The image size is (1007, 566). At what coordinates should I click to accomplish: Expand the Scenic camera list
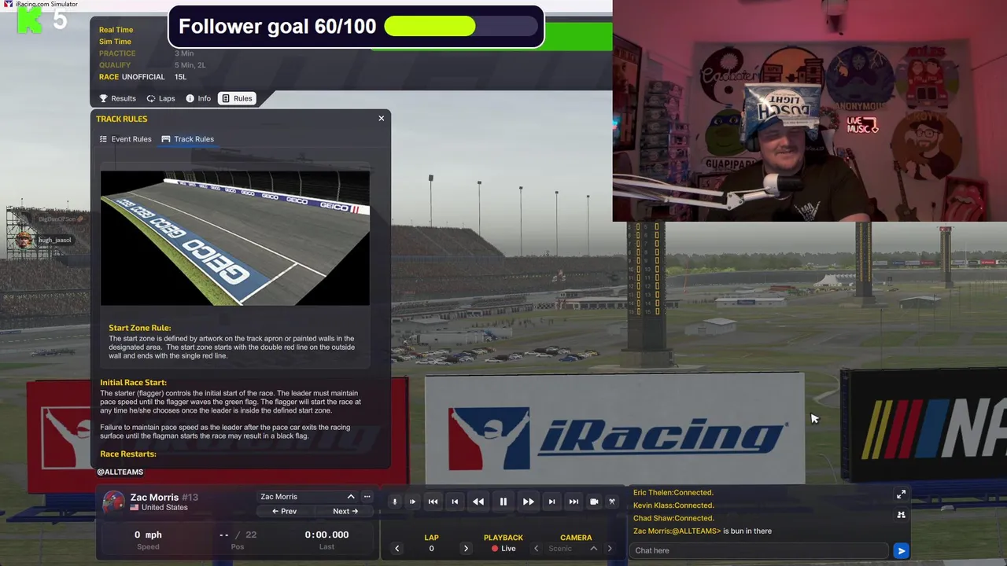coord(594,549)
